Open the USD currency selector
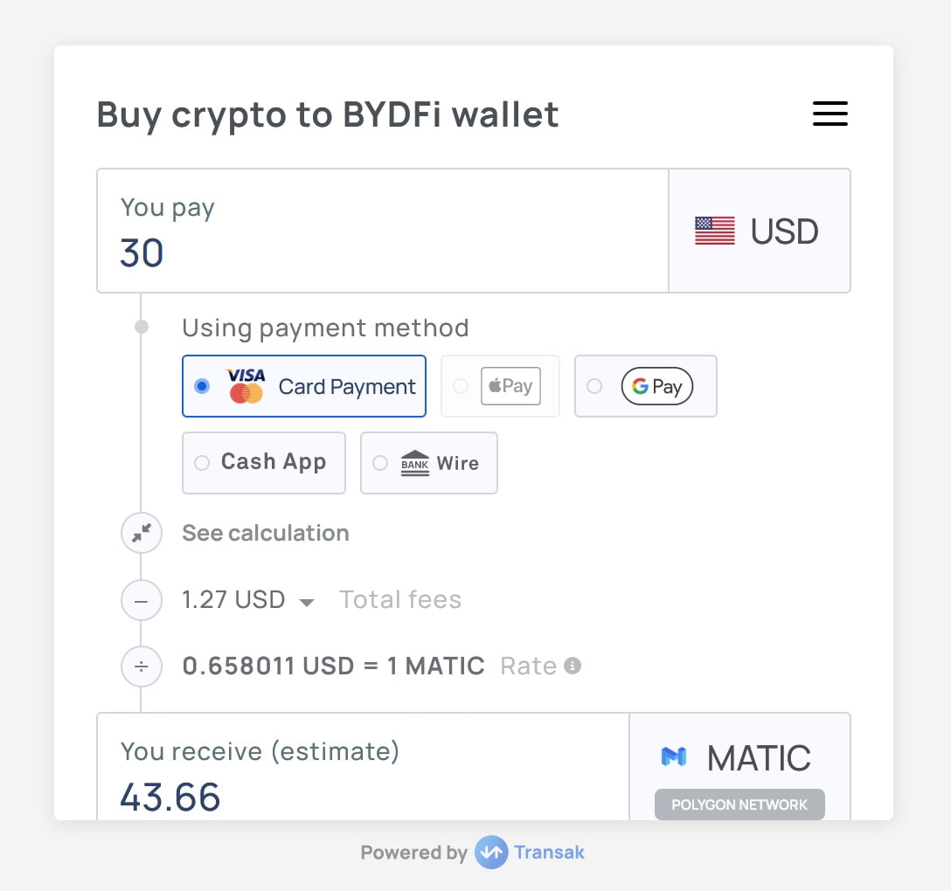The height and width of the screenshot is (891, 951). (x=759, y=230)
